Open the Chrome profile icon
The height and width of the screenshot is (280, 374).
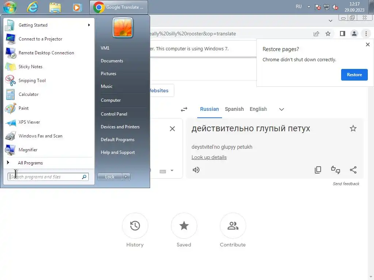[x=354, y=34]
